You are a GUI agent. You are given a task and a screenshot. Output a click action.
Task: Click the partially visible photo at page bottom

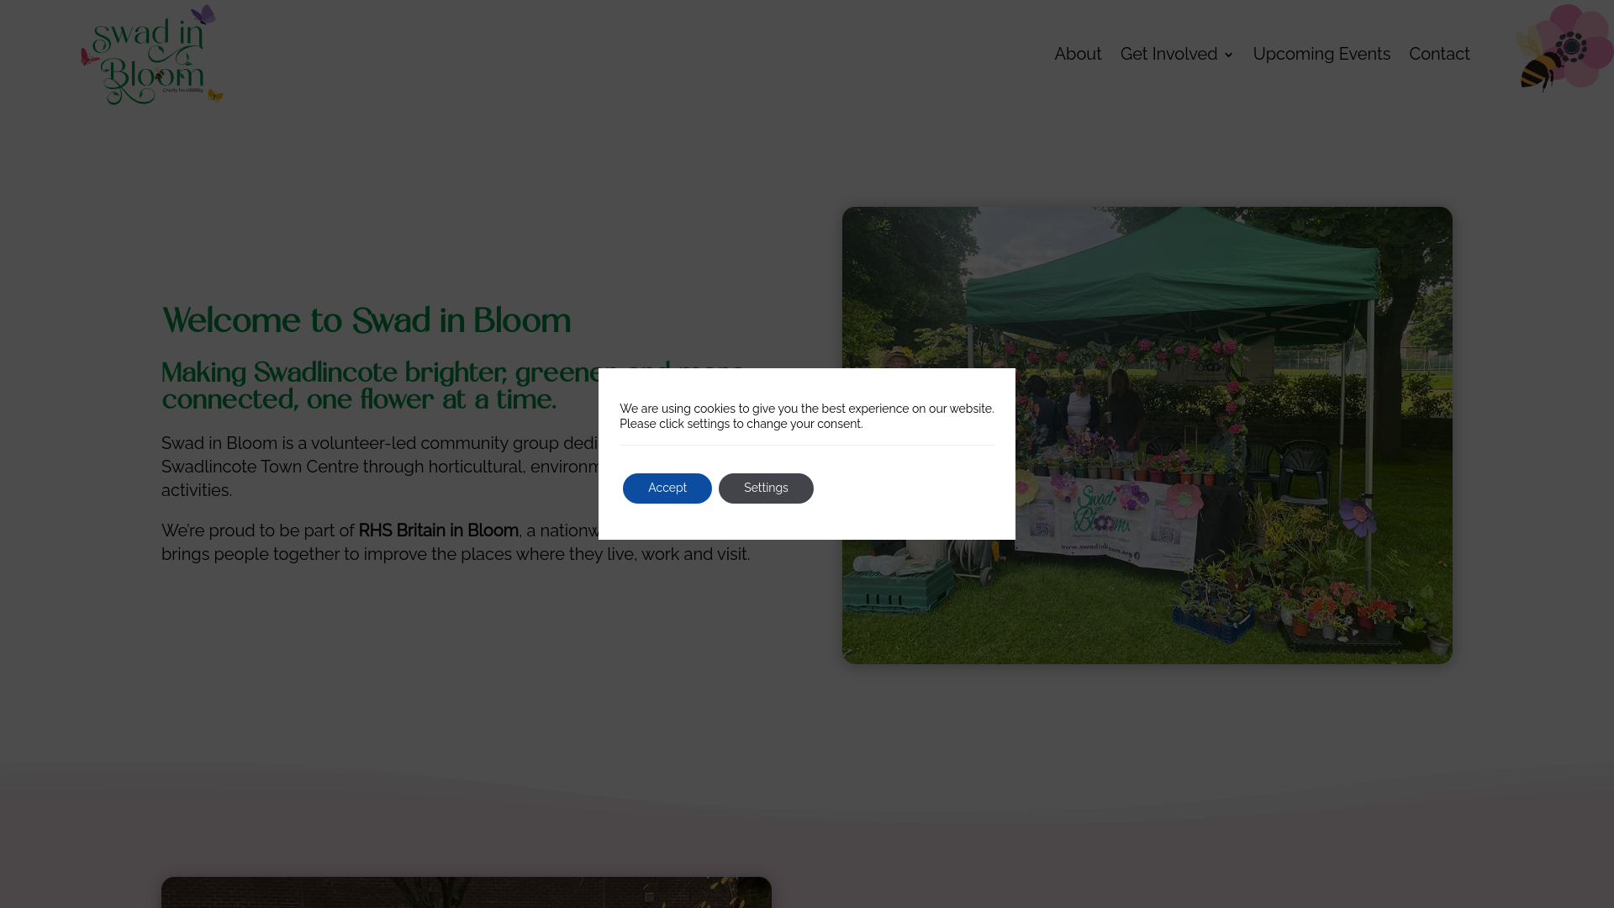(x=467, y=892)
